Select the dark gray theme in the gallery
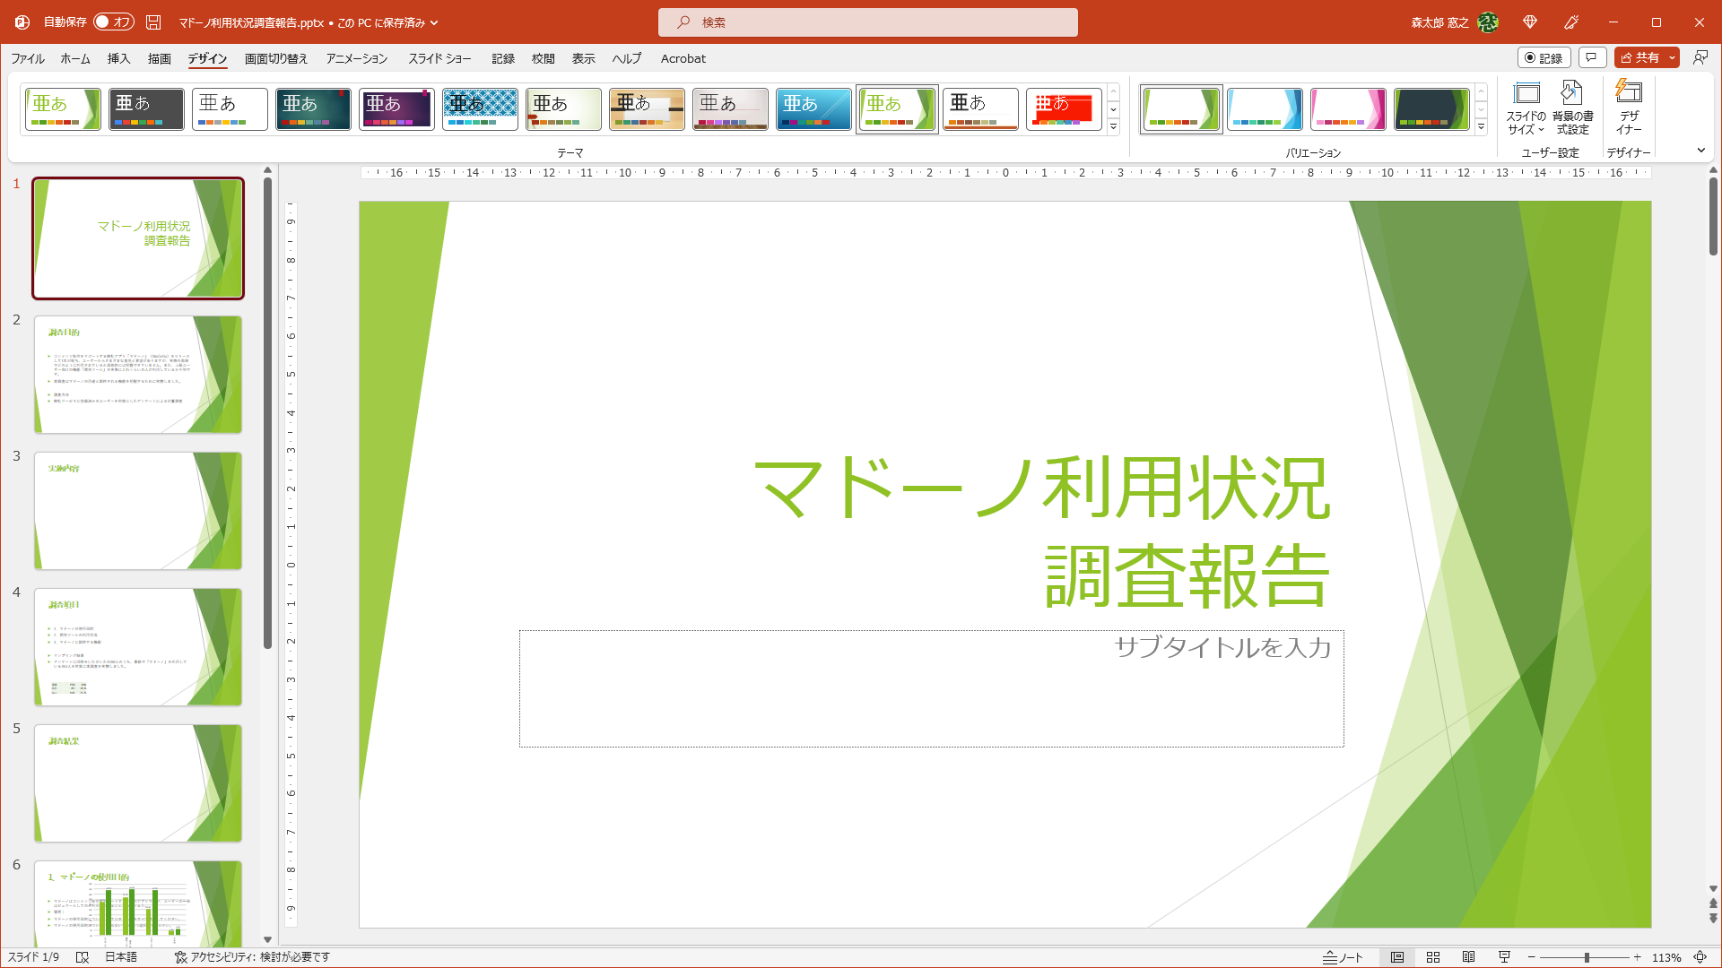This screenshot has width=1722, height=968. [146, 108]
